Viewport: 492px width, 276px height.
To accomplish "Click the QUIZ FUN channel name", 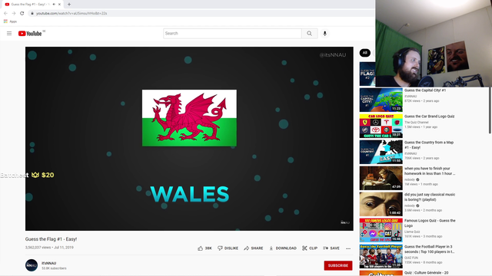I will click(411, 258).
